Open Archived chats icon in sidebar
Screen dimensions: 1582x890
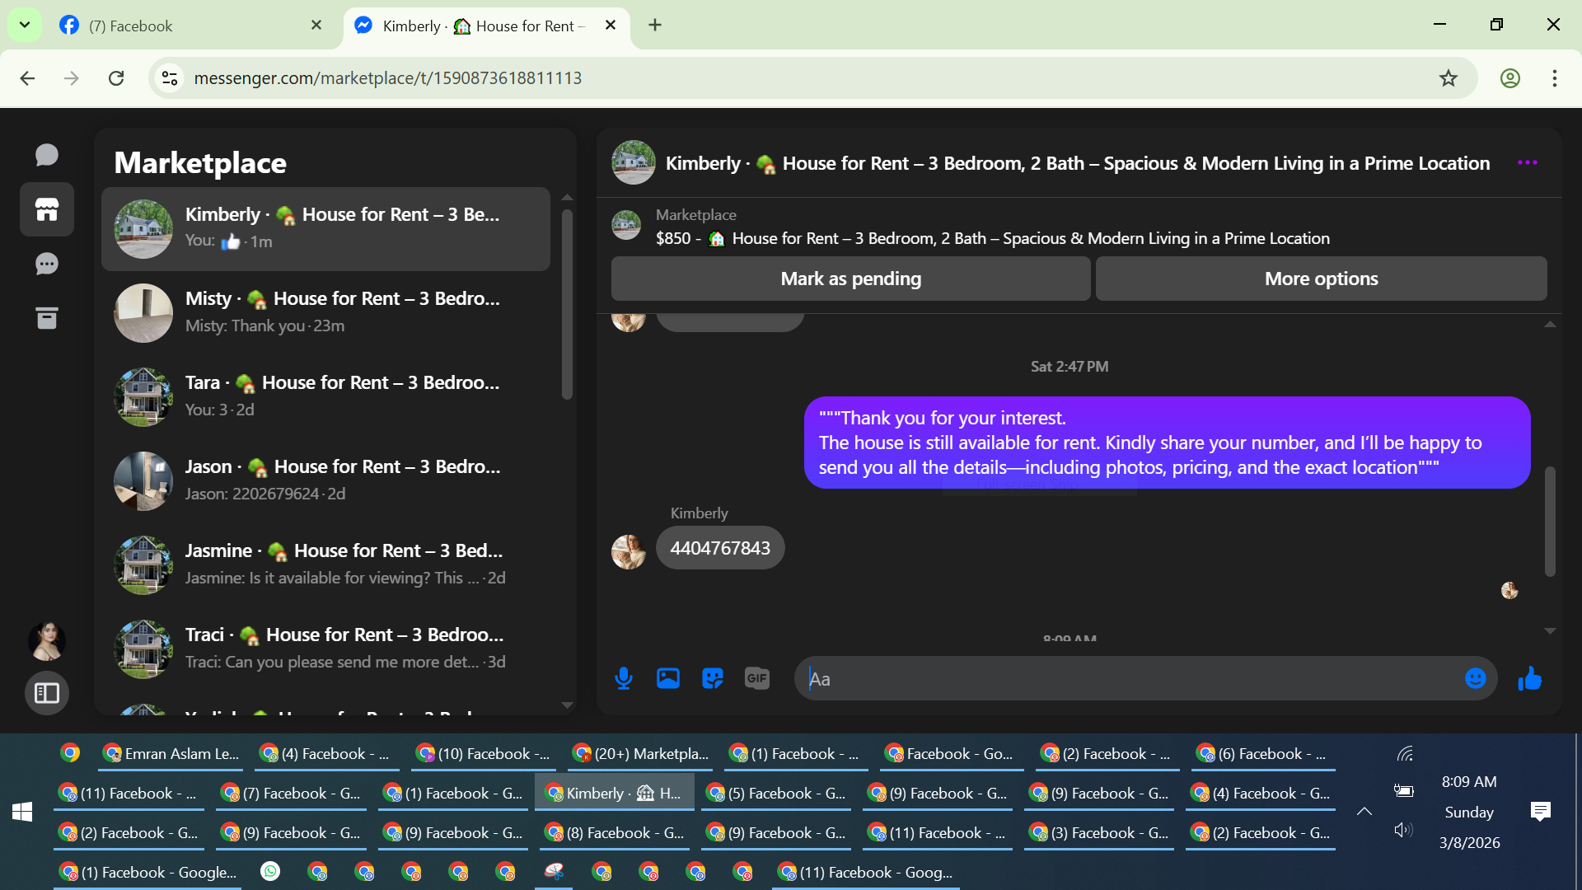coord(47,318)
